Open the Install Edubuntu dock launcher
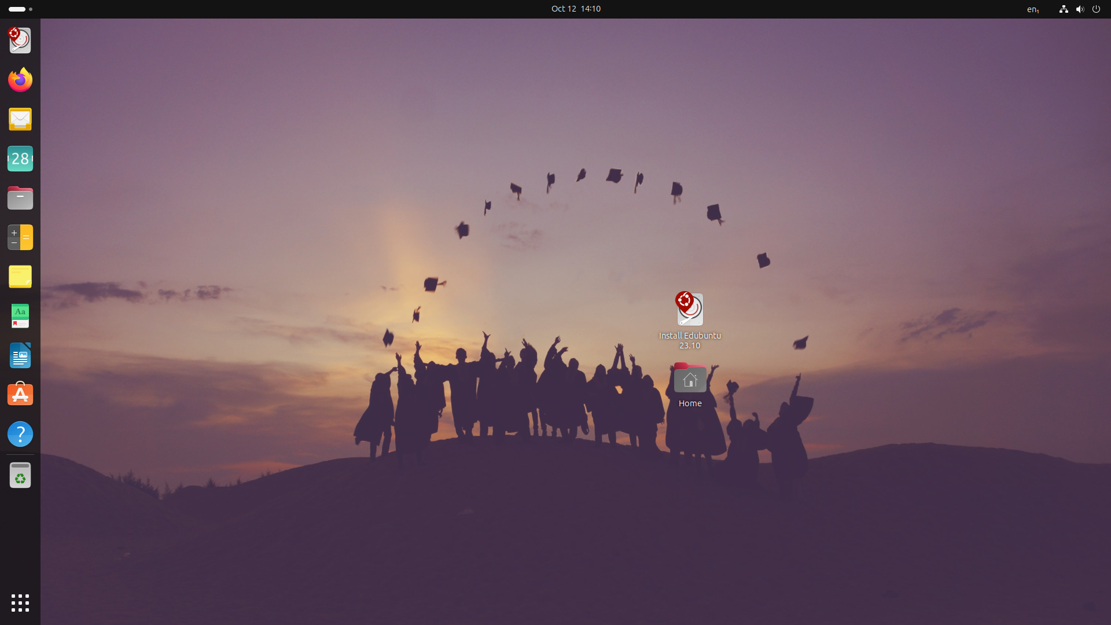Screen dimensions: 1111x625 pos(20,41)
